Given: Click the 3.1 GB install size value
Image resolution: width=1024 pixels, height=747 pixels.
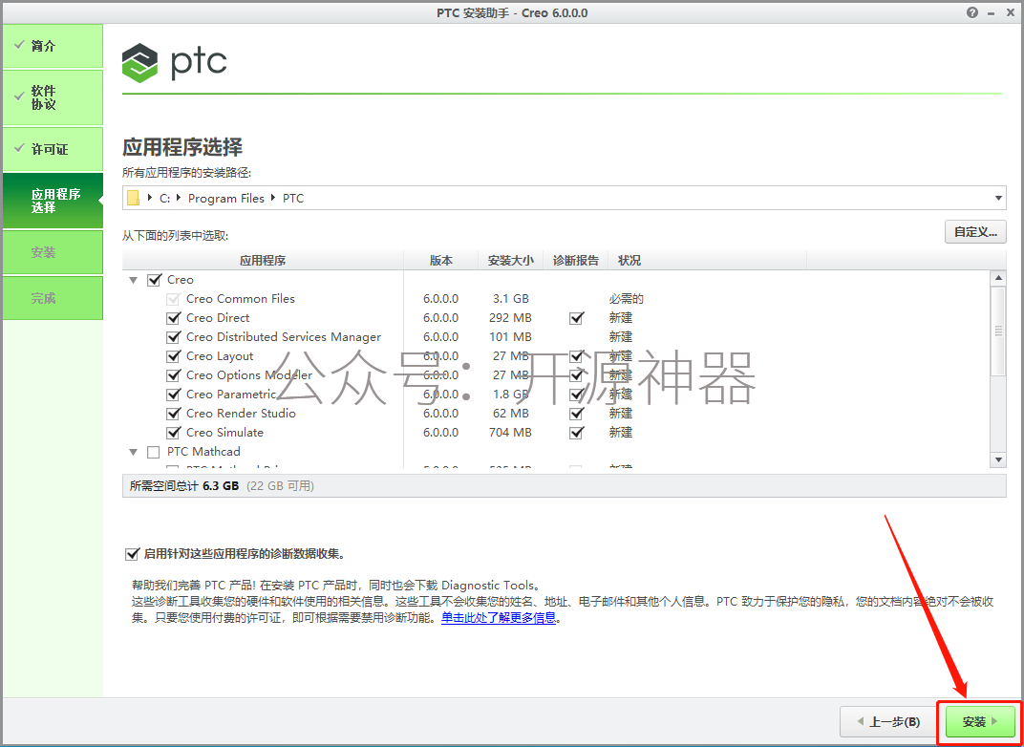Looking at the screenshot, I should click(511, 299).
